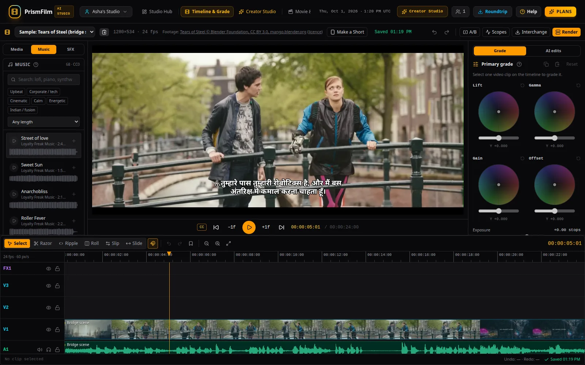Expand the Any length filter
The height and width of the screenshot is (365, 585).
[x=44, y=122]
